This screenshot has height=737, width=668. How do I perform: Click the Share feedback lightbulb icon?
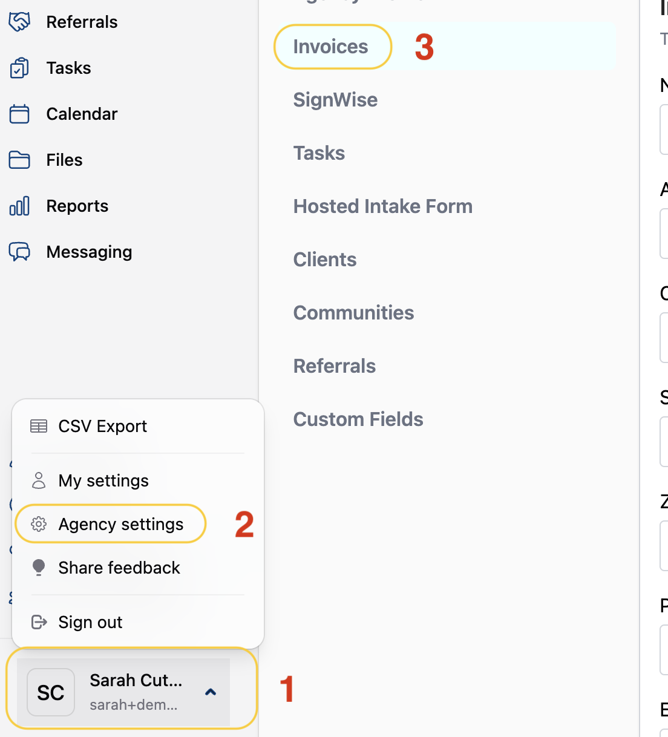39,568
